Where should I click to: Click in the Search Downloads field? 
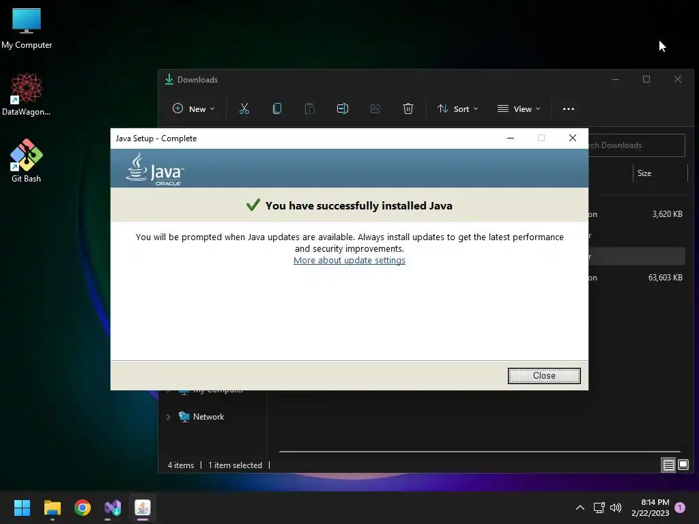(636, 145)
